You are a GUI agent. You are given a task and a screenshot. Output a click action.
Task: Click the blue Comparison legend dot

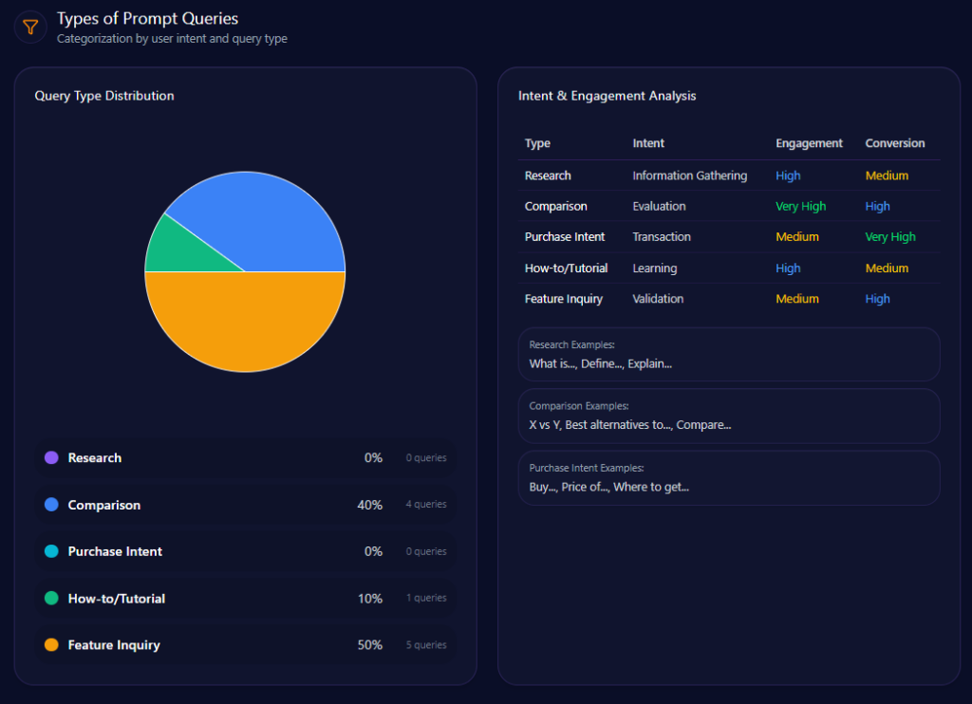tap(51, 505)
